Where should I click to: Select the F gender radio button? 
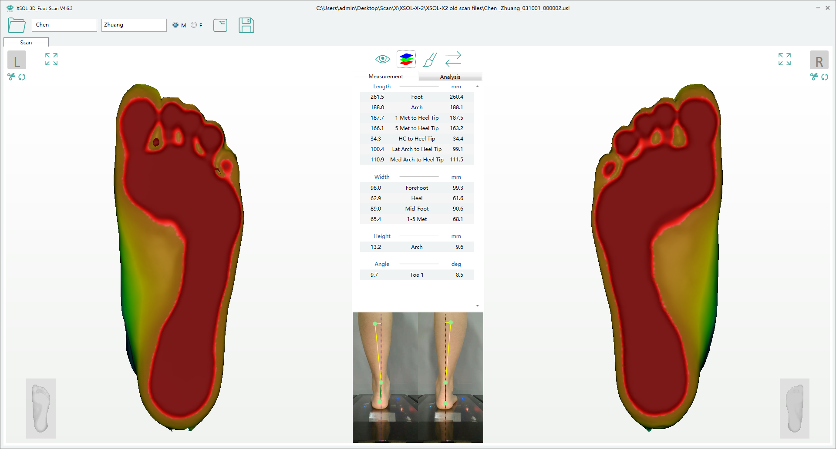click(194, 25)
